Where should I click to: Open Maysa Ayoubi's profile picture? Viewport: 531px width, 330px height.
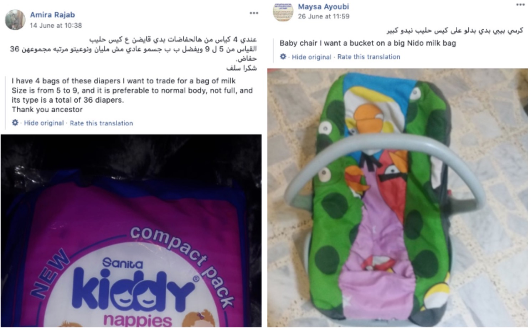pos(283,11)
